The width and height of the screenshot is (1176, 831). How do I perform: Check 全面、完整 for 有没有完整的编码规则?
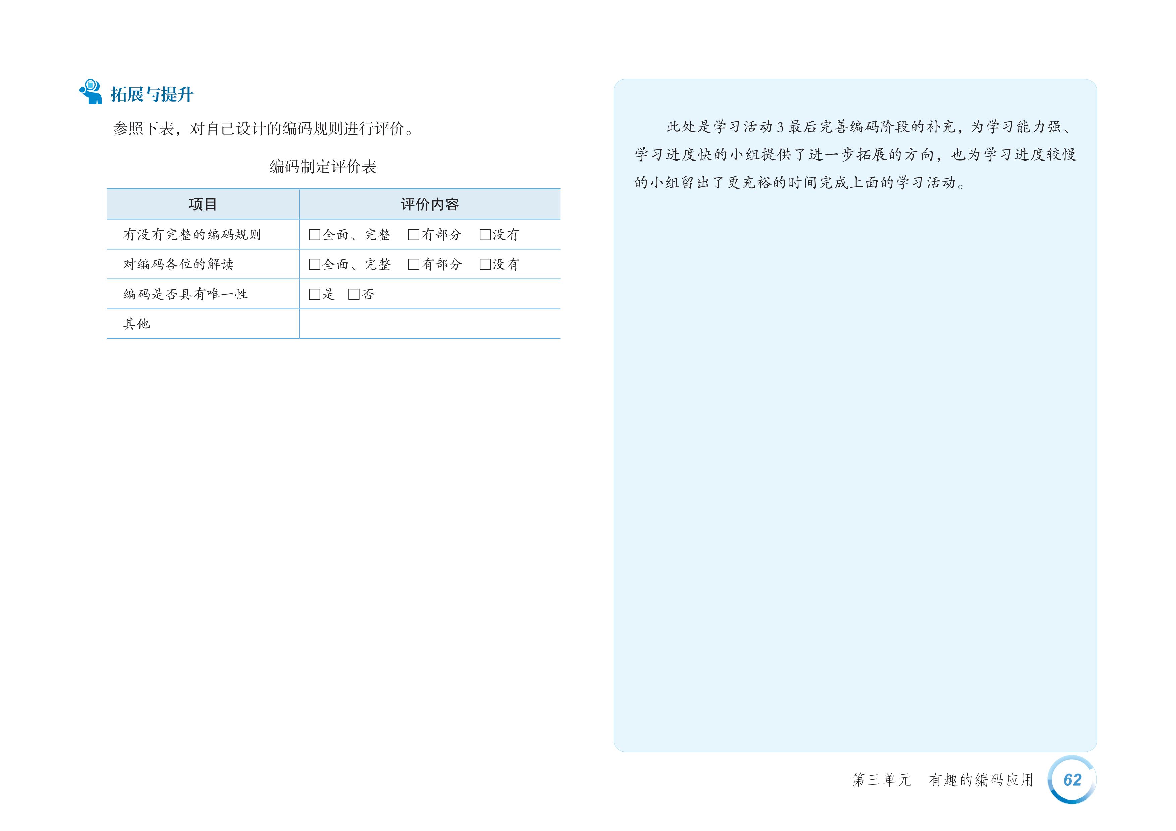point(314,235)
